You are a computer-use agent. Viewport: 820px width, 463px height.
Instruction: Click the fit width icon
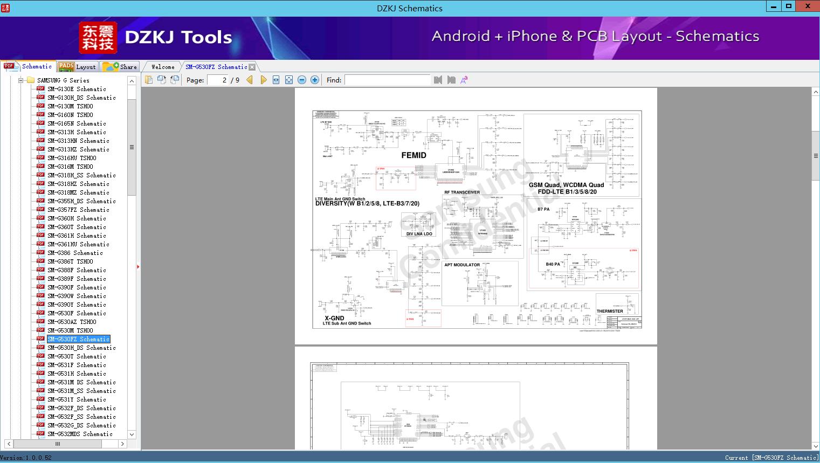click(x=276, y=80)
